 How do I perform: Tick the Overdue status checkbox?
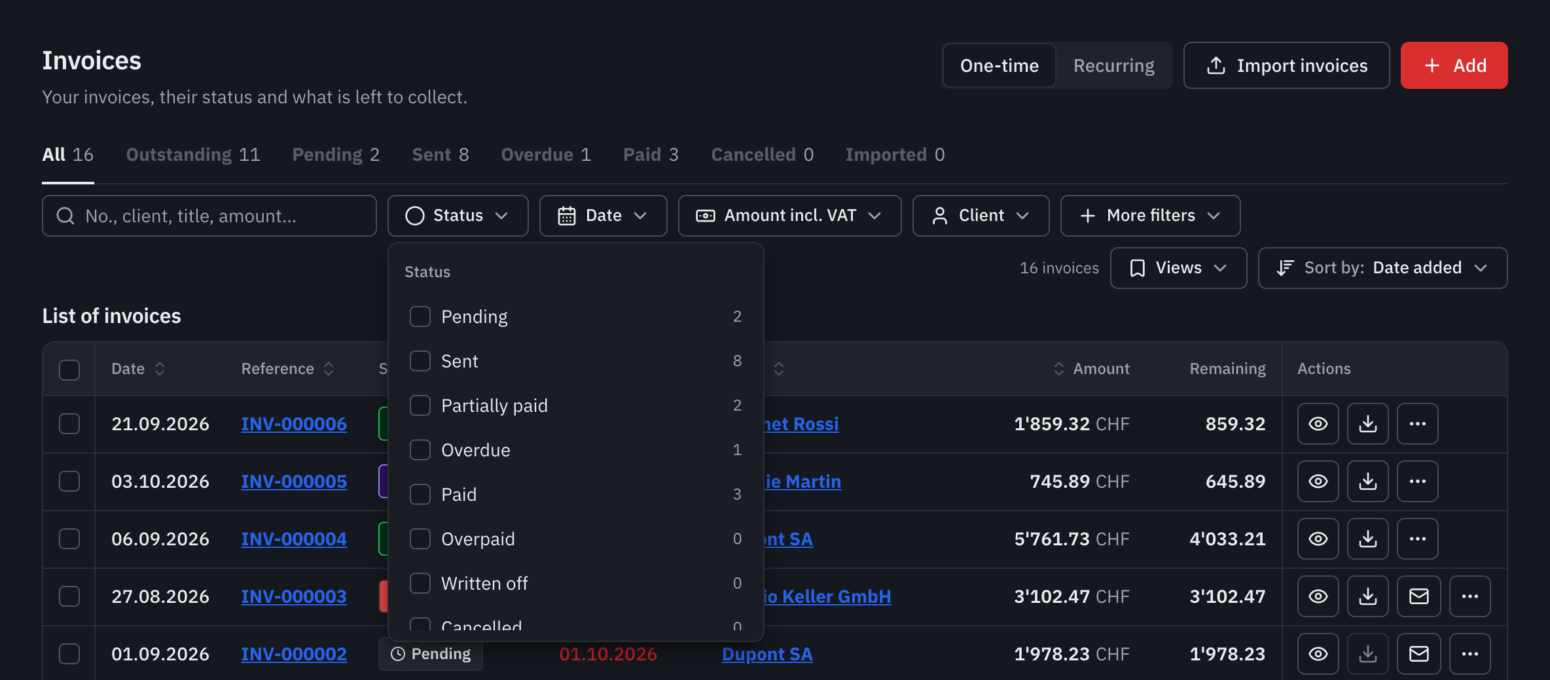click(420, 450)
